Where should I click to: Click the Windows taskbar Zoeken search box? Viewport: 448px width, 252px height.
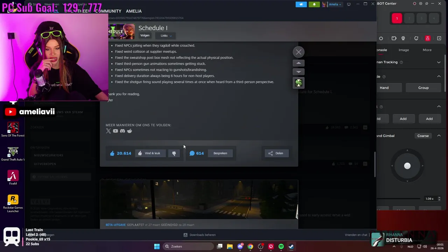188,246
